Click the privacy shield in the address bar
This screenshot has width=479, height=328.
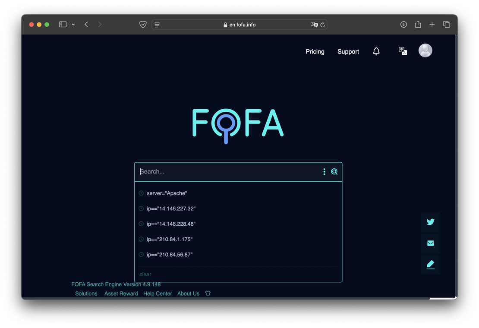click(143, 24)
